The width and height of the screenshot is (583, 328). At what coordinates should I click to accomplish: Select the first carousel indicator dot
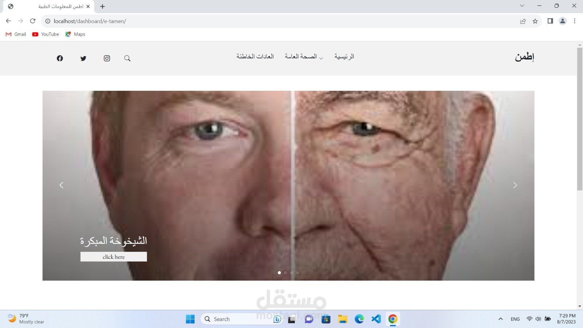coord(279,273)
